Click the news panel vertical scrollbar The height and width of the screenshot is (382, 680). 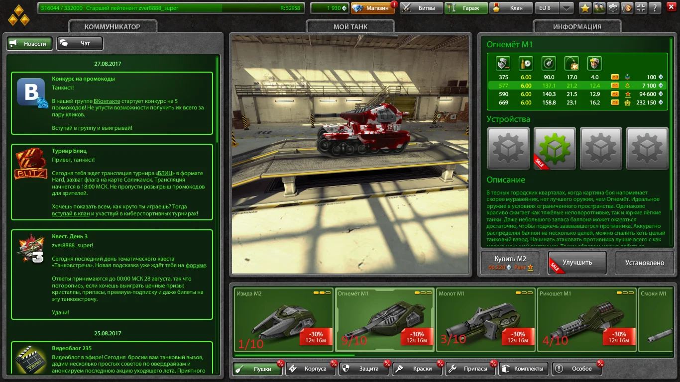(x=217, y=99)
